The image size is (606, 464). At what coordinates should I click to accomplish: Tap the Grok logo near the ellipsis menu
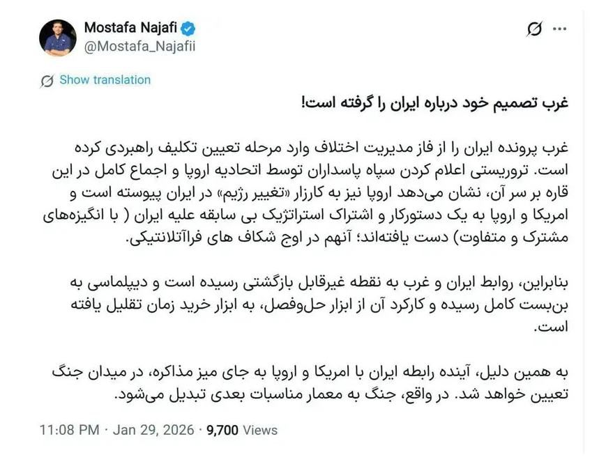point(534,28)
